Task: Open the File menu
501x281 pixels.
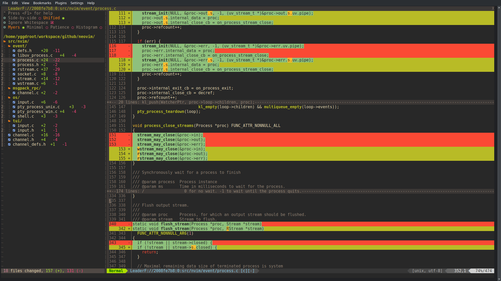Action: tap(5, 3)
